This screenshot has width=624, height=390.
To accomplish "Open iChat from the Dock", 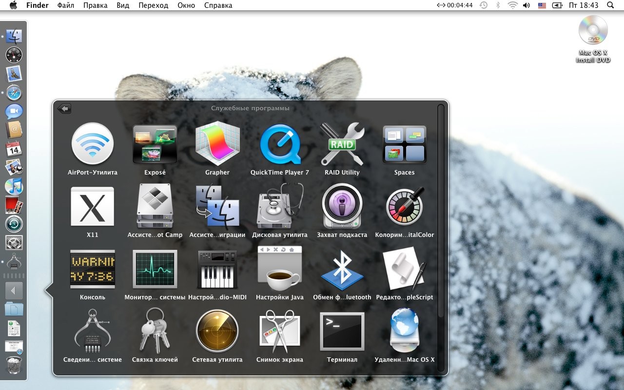I will coord(14,111).
